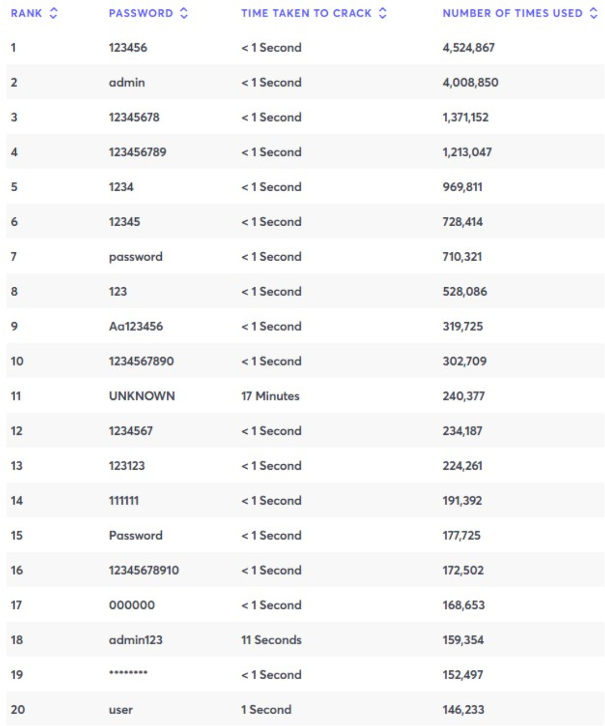Screen dimensions: 605x726
Task: Click the PASSWORD column header text
Action: [140, 13]
